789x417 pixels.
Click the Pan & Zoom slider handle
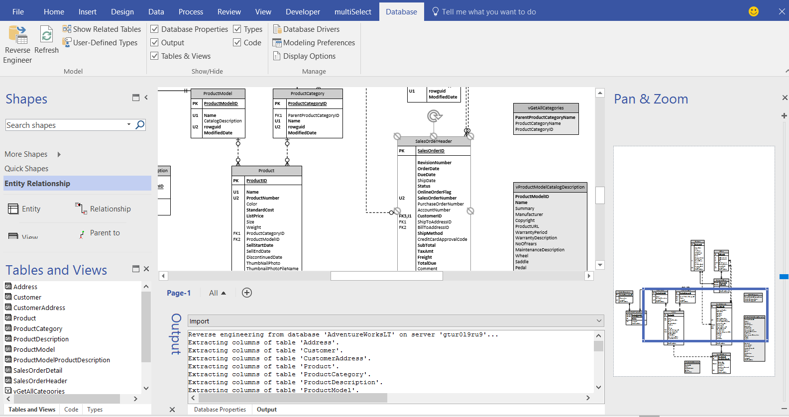(784, 276)
